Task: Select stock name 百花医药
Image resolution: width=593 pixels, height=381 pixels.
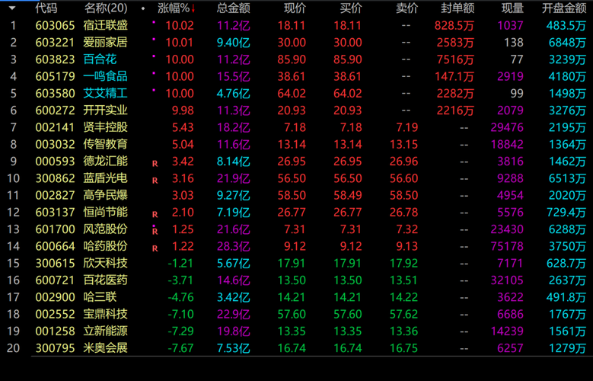Action: pyautogui.click(x=106, y=280)
